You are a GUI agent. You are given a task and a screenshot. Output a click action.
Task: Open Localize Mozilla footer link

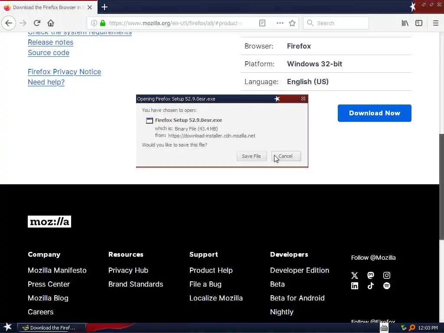(x=216, y=298)
